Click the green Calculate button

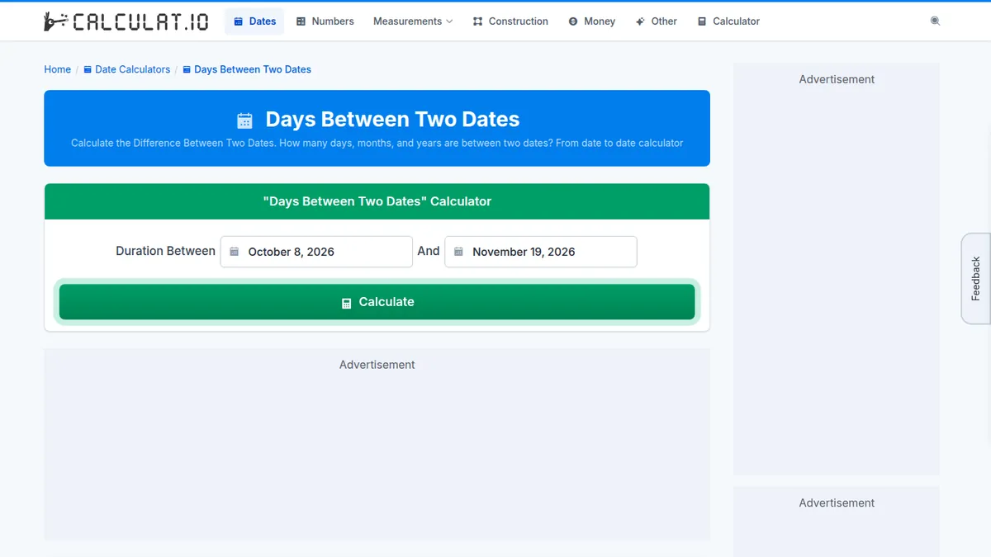pyautogui.click(x=377, y=302)
